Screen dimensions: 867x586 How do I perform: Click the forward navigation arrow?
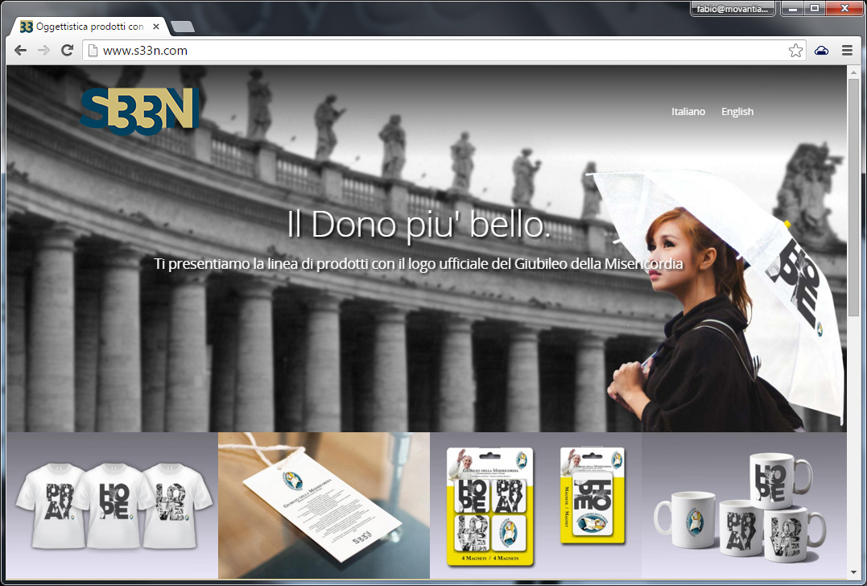click(43, 51)
